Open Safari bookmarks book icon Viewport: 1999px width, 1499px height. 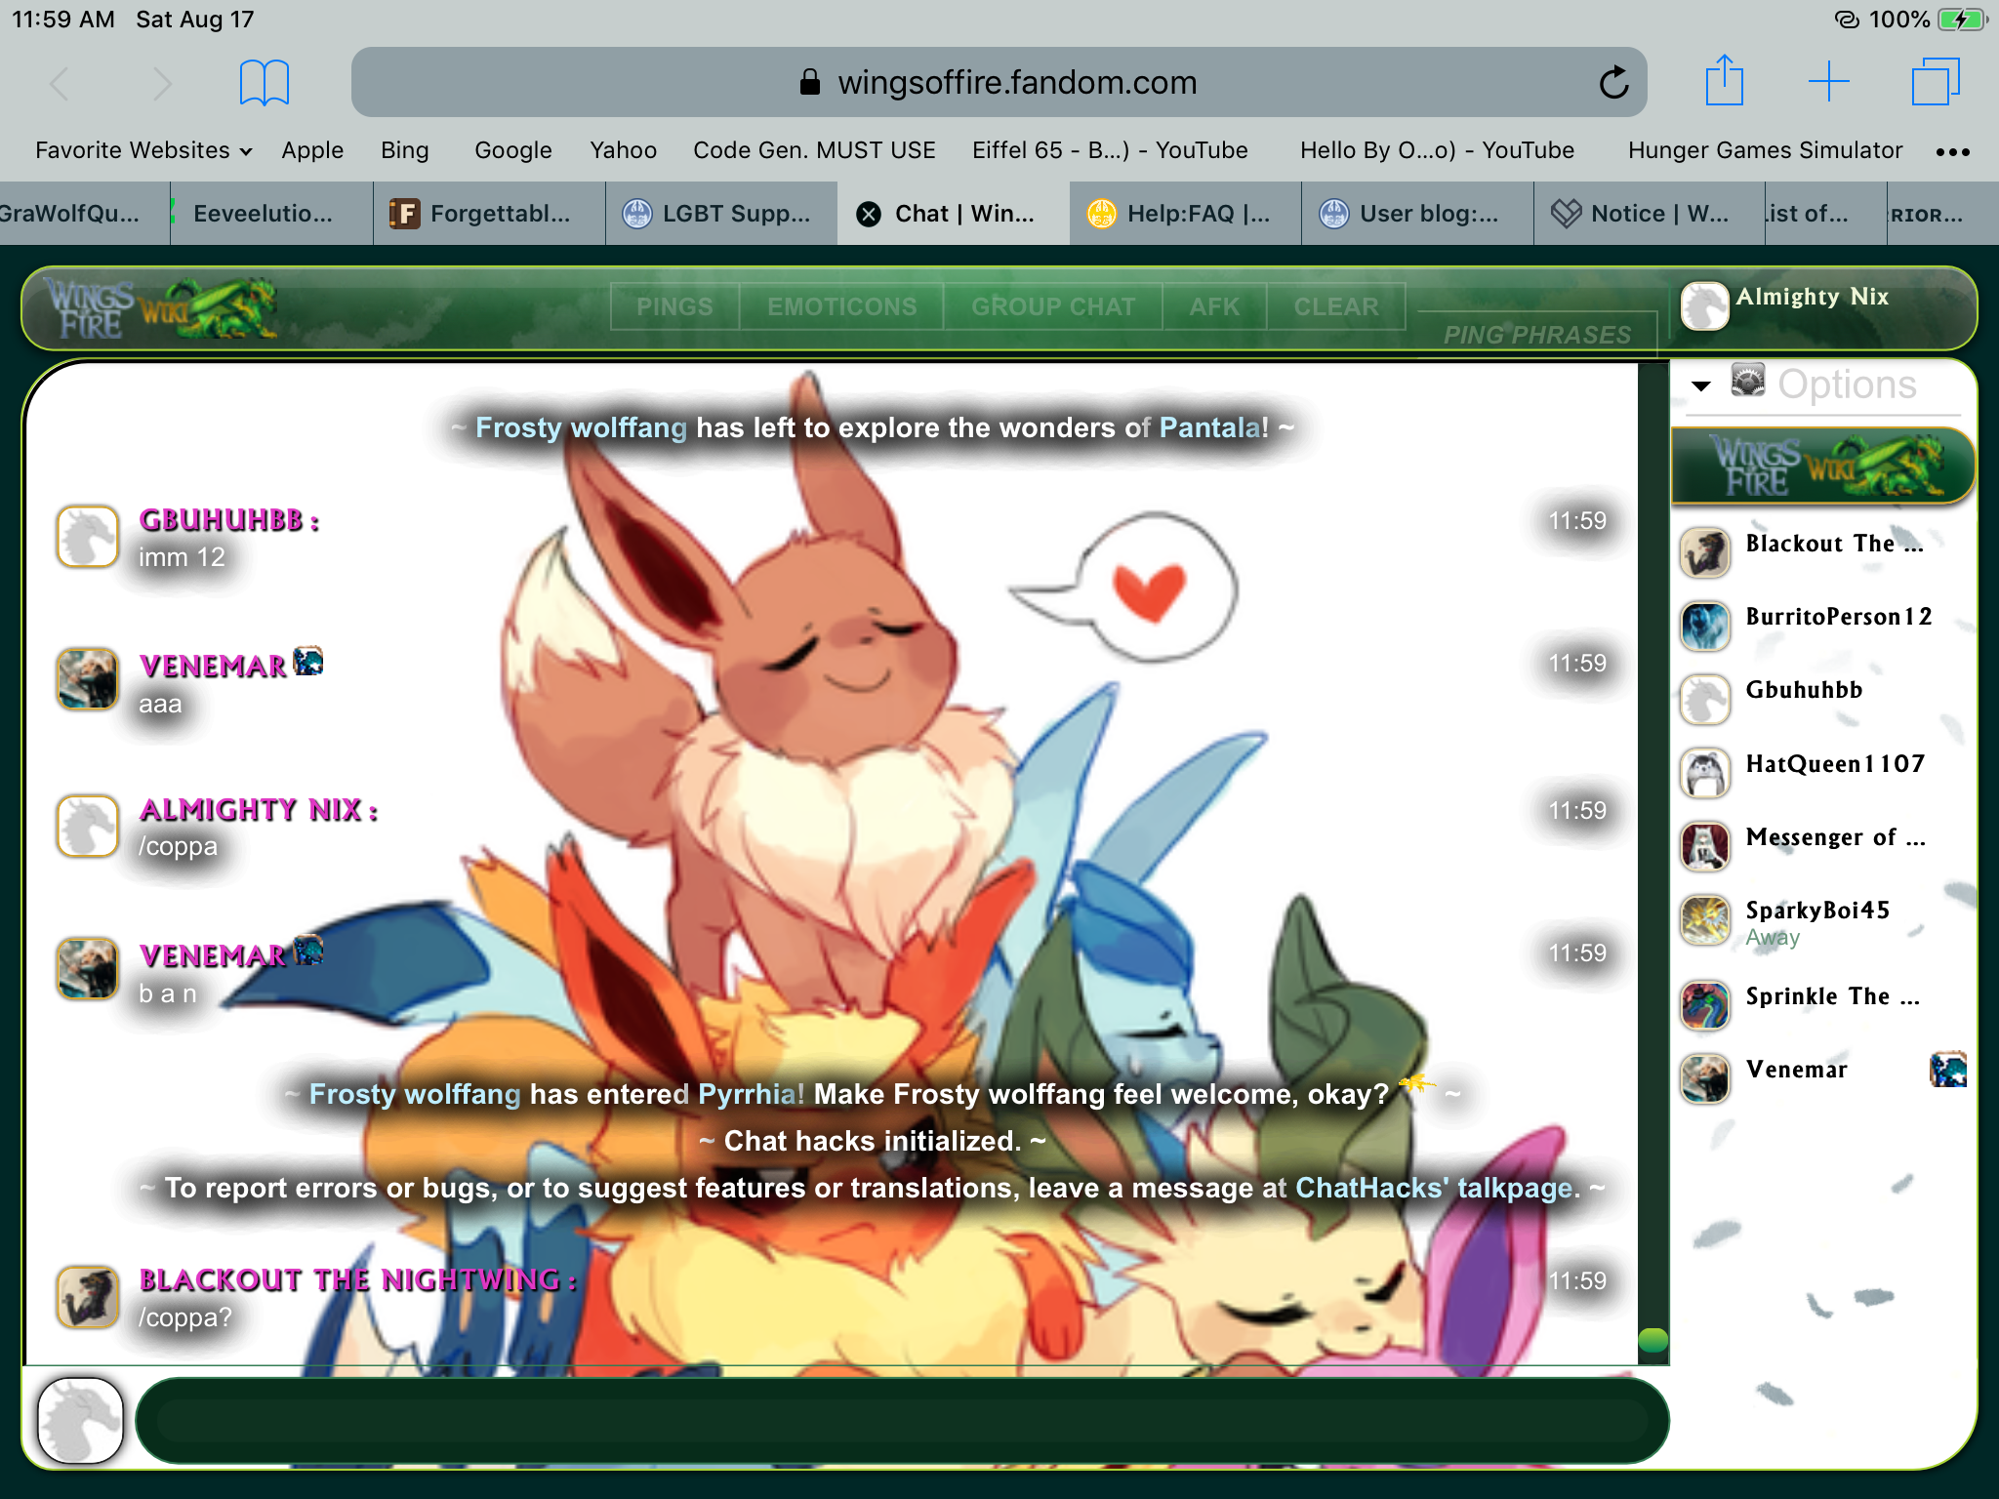(264, 82)
